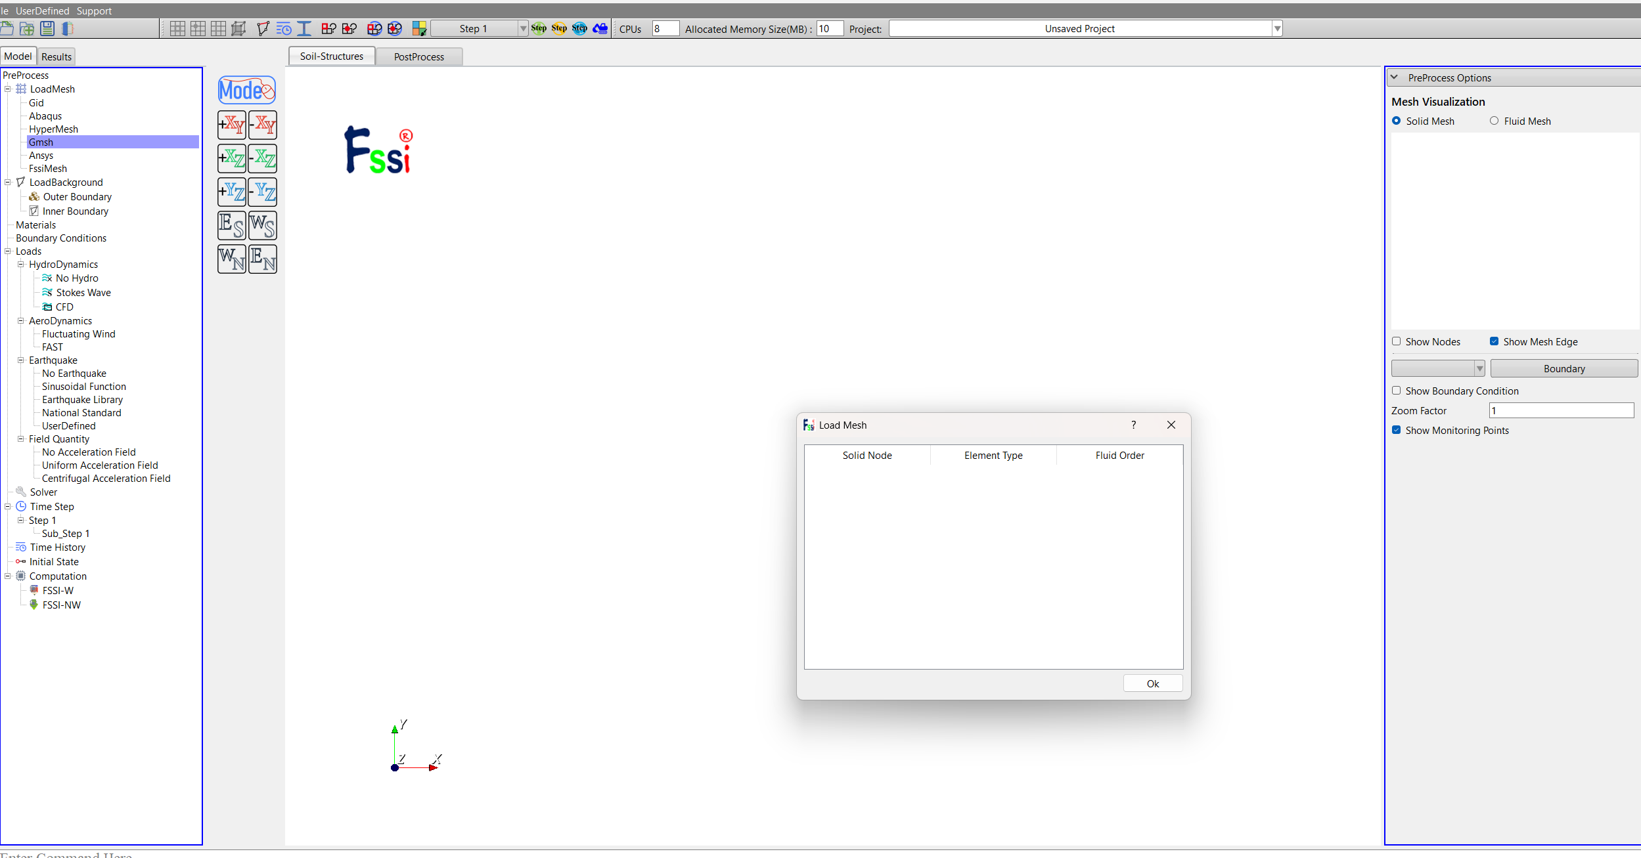Select the Time History tree item
The image size is (1641, 858).
(x=58, y=547)
